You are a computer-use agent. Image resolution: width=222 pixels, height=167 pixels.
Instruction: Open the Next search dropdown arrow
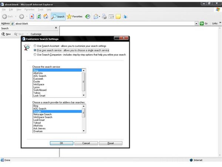pos(27,34)
